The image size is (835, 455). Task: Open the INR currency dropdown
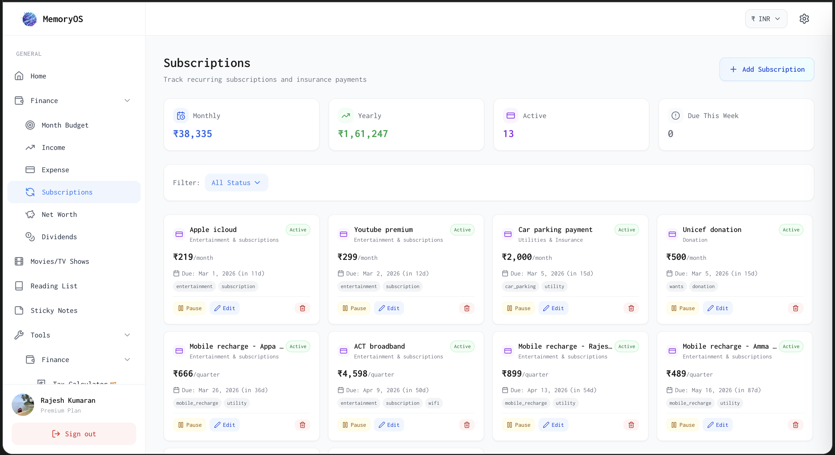(x=766, y=19)
